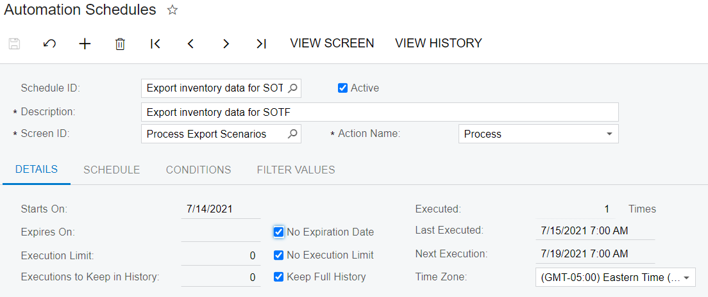Toggle the No Execution Limit checkbox
Screen dimensions: 708x297
(x=278, y=255)
